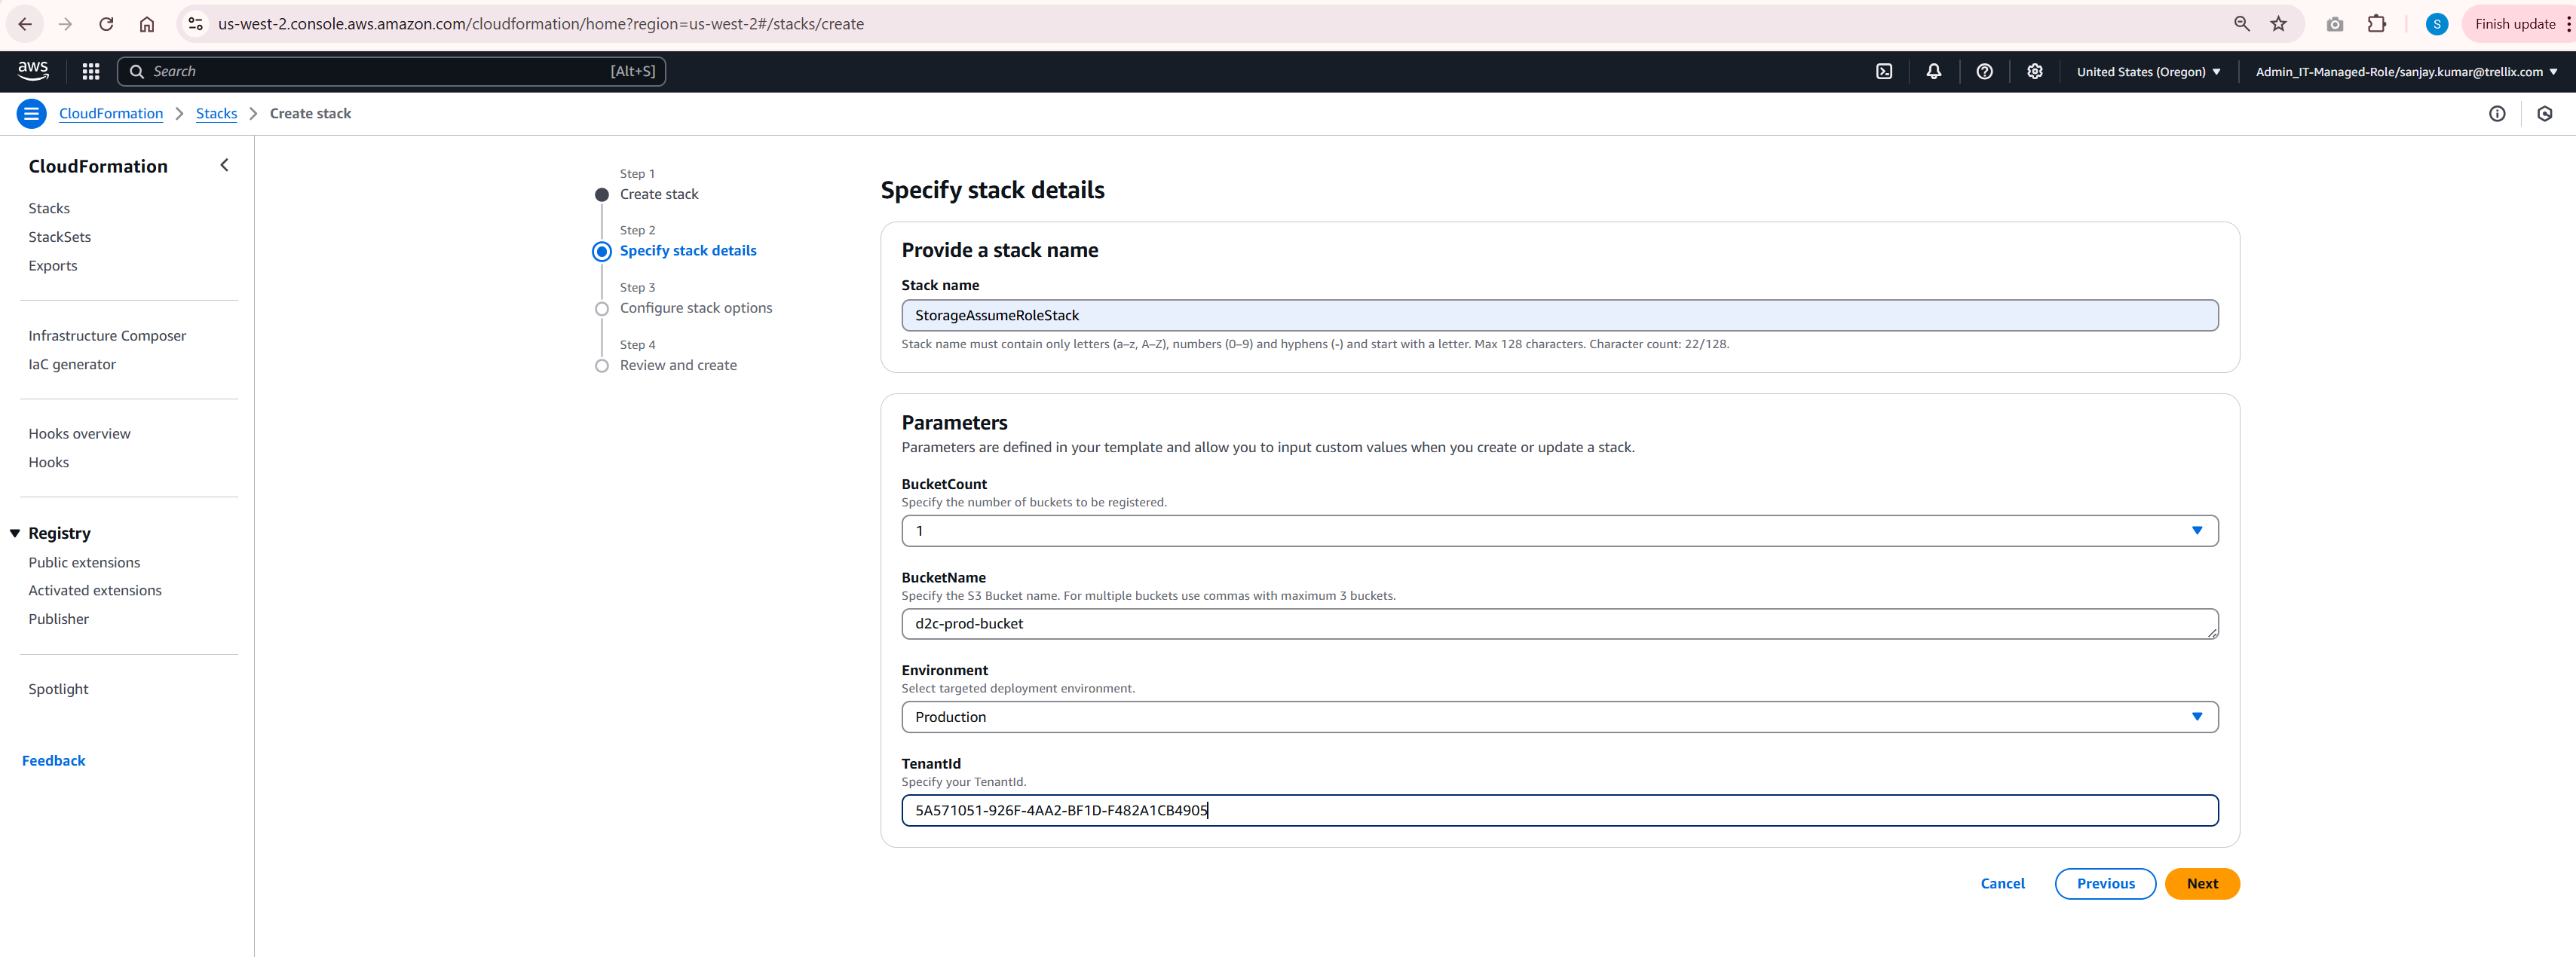This screenshot has height=957, width=2576.
Task: Click the Next button
Action: pyautogui.click(x=2202, y=883)
